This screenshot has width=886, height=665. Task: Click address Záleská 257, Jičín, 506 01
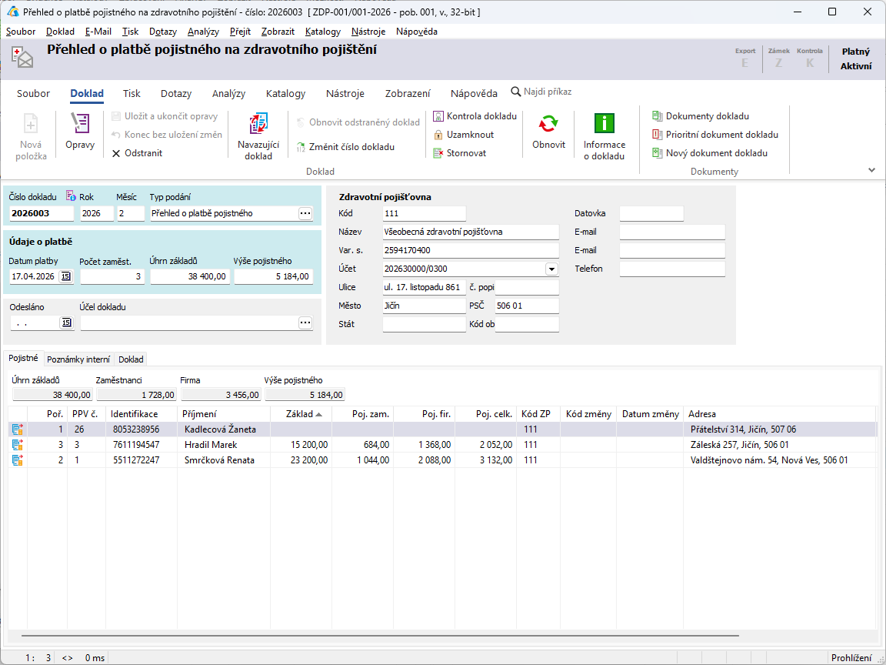(x=779, y=445)
